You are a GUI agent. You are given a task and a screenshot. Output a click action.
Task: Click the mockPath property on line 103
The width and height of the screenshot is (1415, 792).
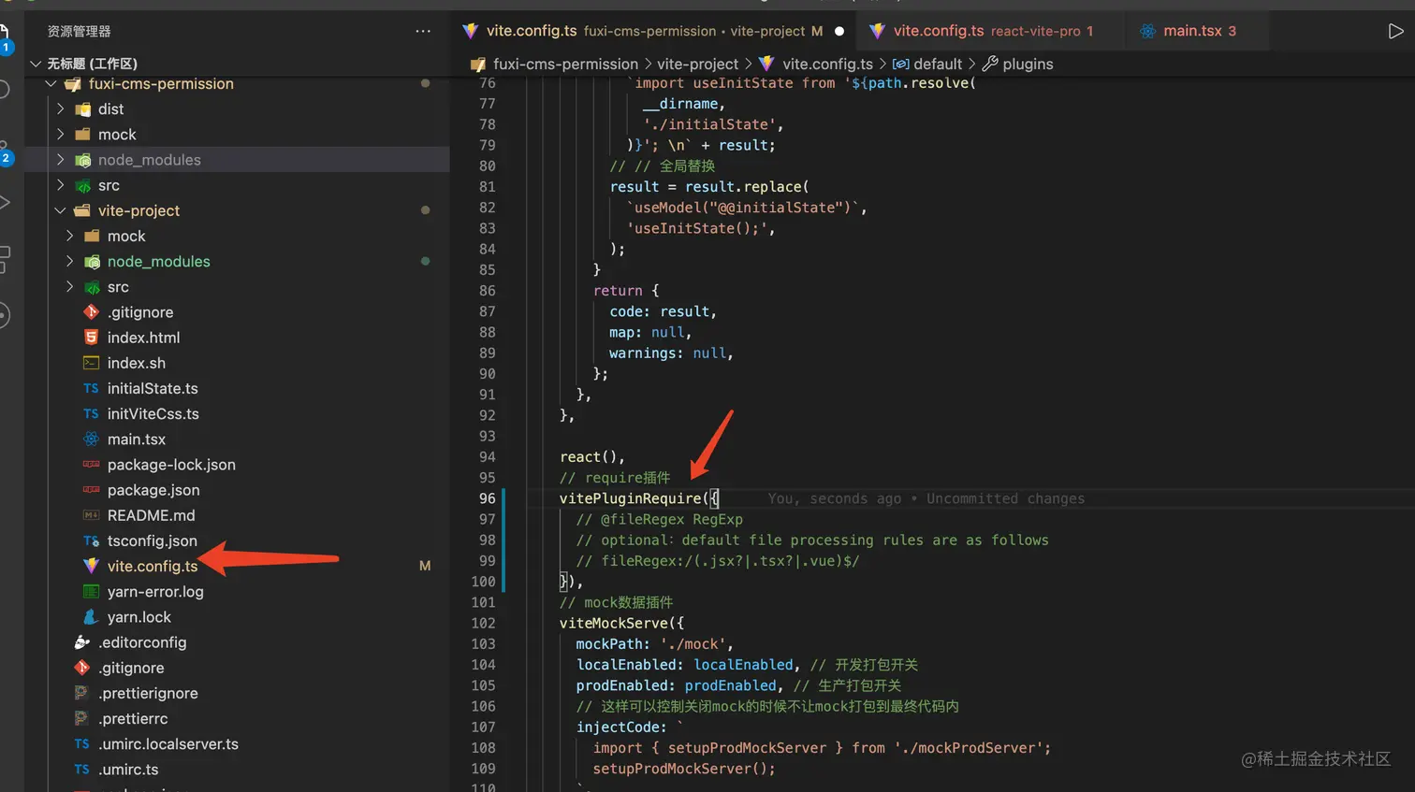coord(609,643)
